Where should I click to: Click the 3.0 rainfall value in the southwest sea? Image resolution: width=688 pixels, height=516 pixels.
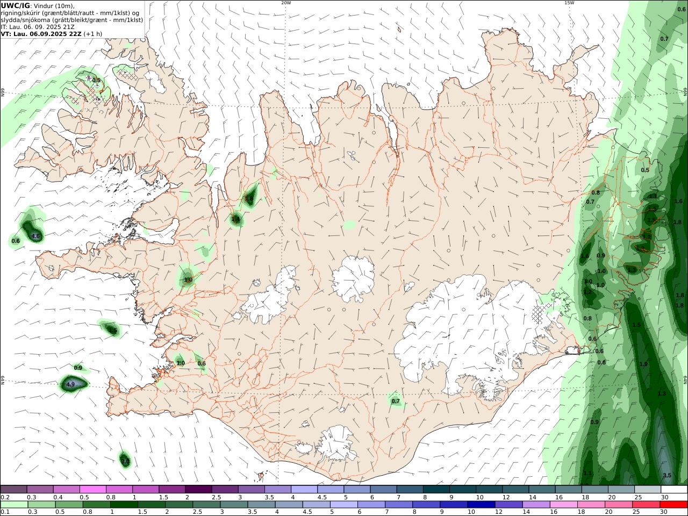(x=125, y=462)
